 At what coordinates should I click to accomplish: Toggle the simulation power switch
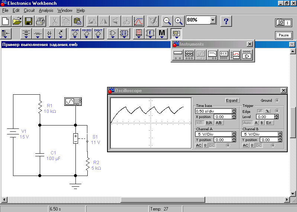click(x=283, y=23)
